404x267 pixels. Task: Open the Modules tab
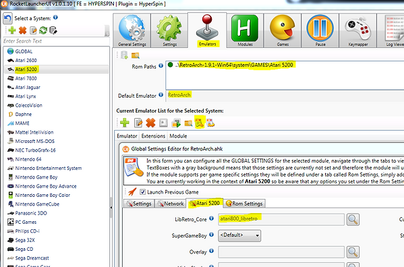pos(245,30)
